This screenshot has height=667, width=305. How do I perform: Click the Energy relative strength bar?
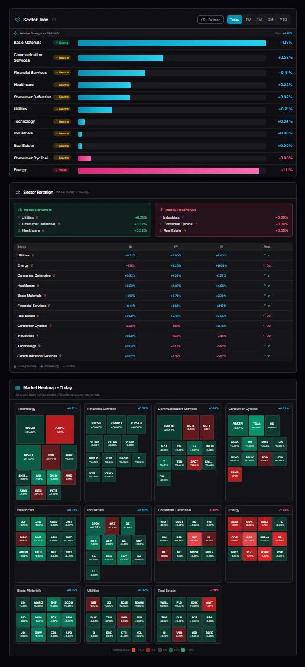tap(169, 170)
